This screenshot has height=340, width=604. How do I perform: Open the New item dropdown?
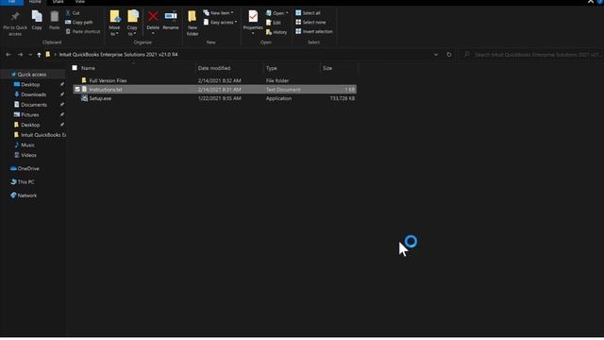coord(218,13)
